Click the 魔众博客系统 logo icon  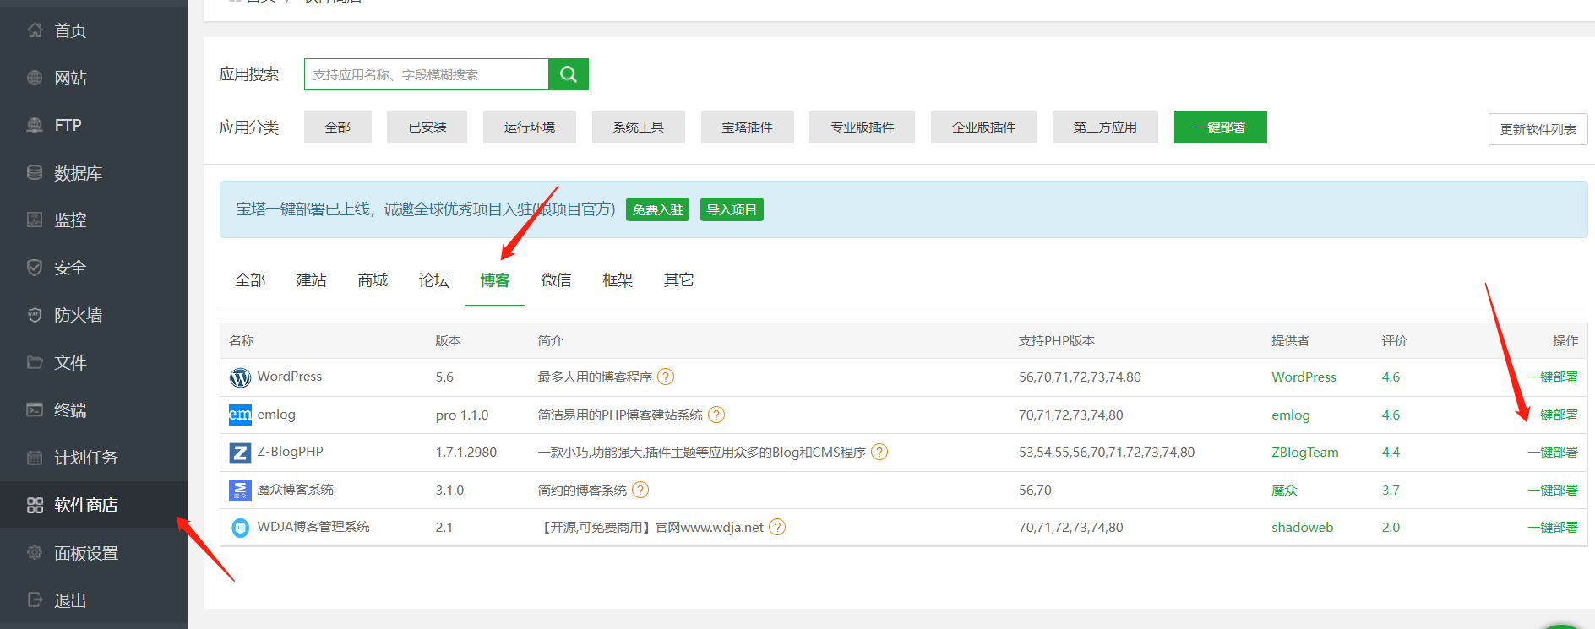click(240, 490)
